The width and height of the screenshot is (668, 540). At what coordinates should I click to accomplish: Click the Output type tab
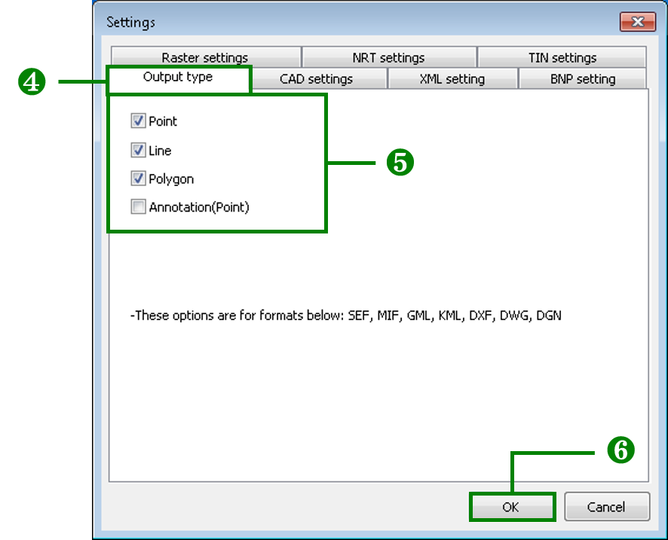[178, 78]
